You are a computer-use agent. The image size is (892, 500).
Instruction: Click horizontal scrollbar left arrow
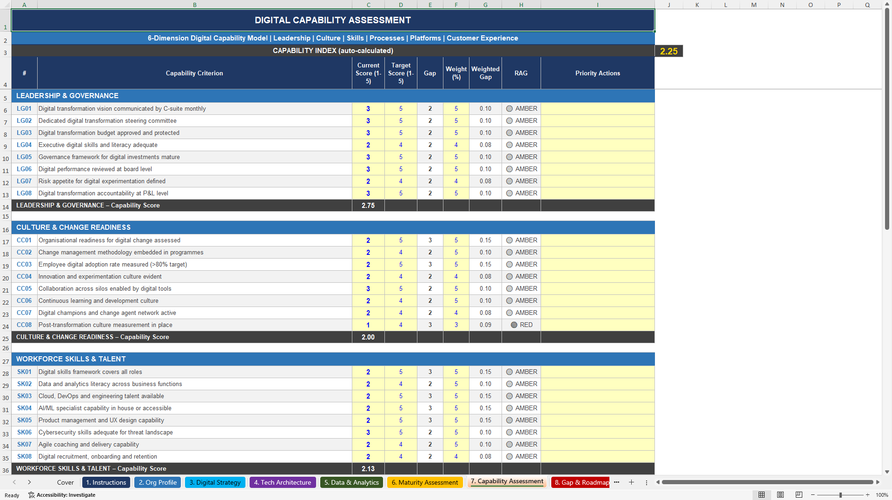tap(658, 482)
